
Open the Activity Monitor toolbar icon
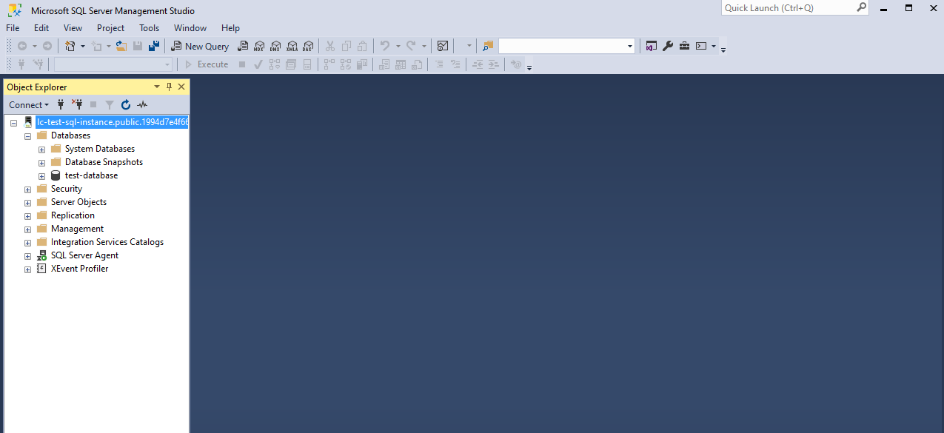[443, 46]
